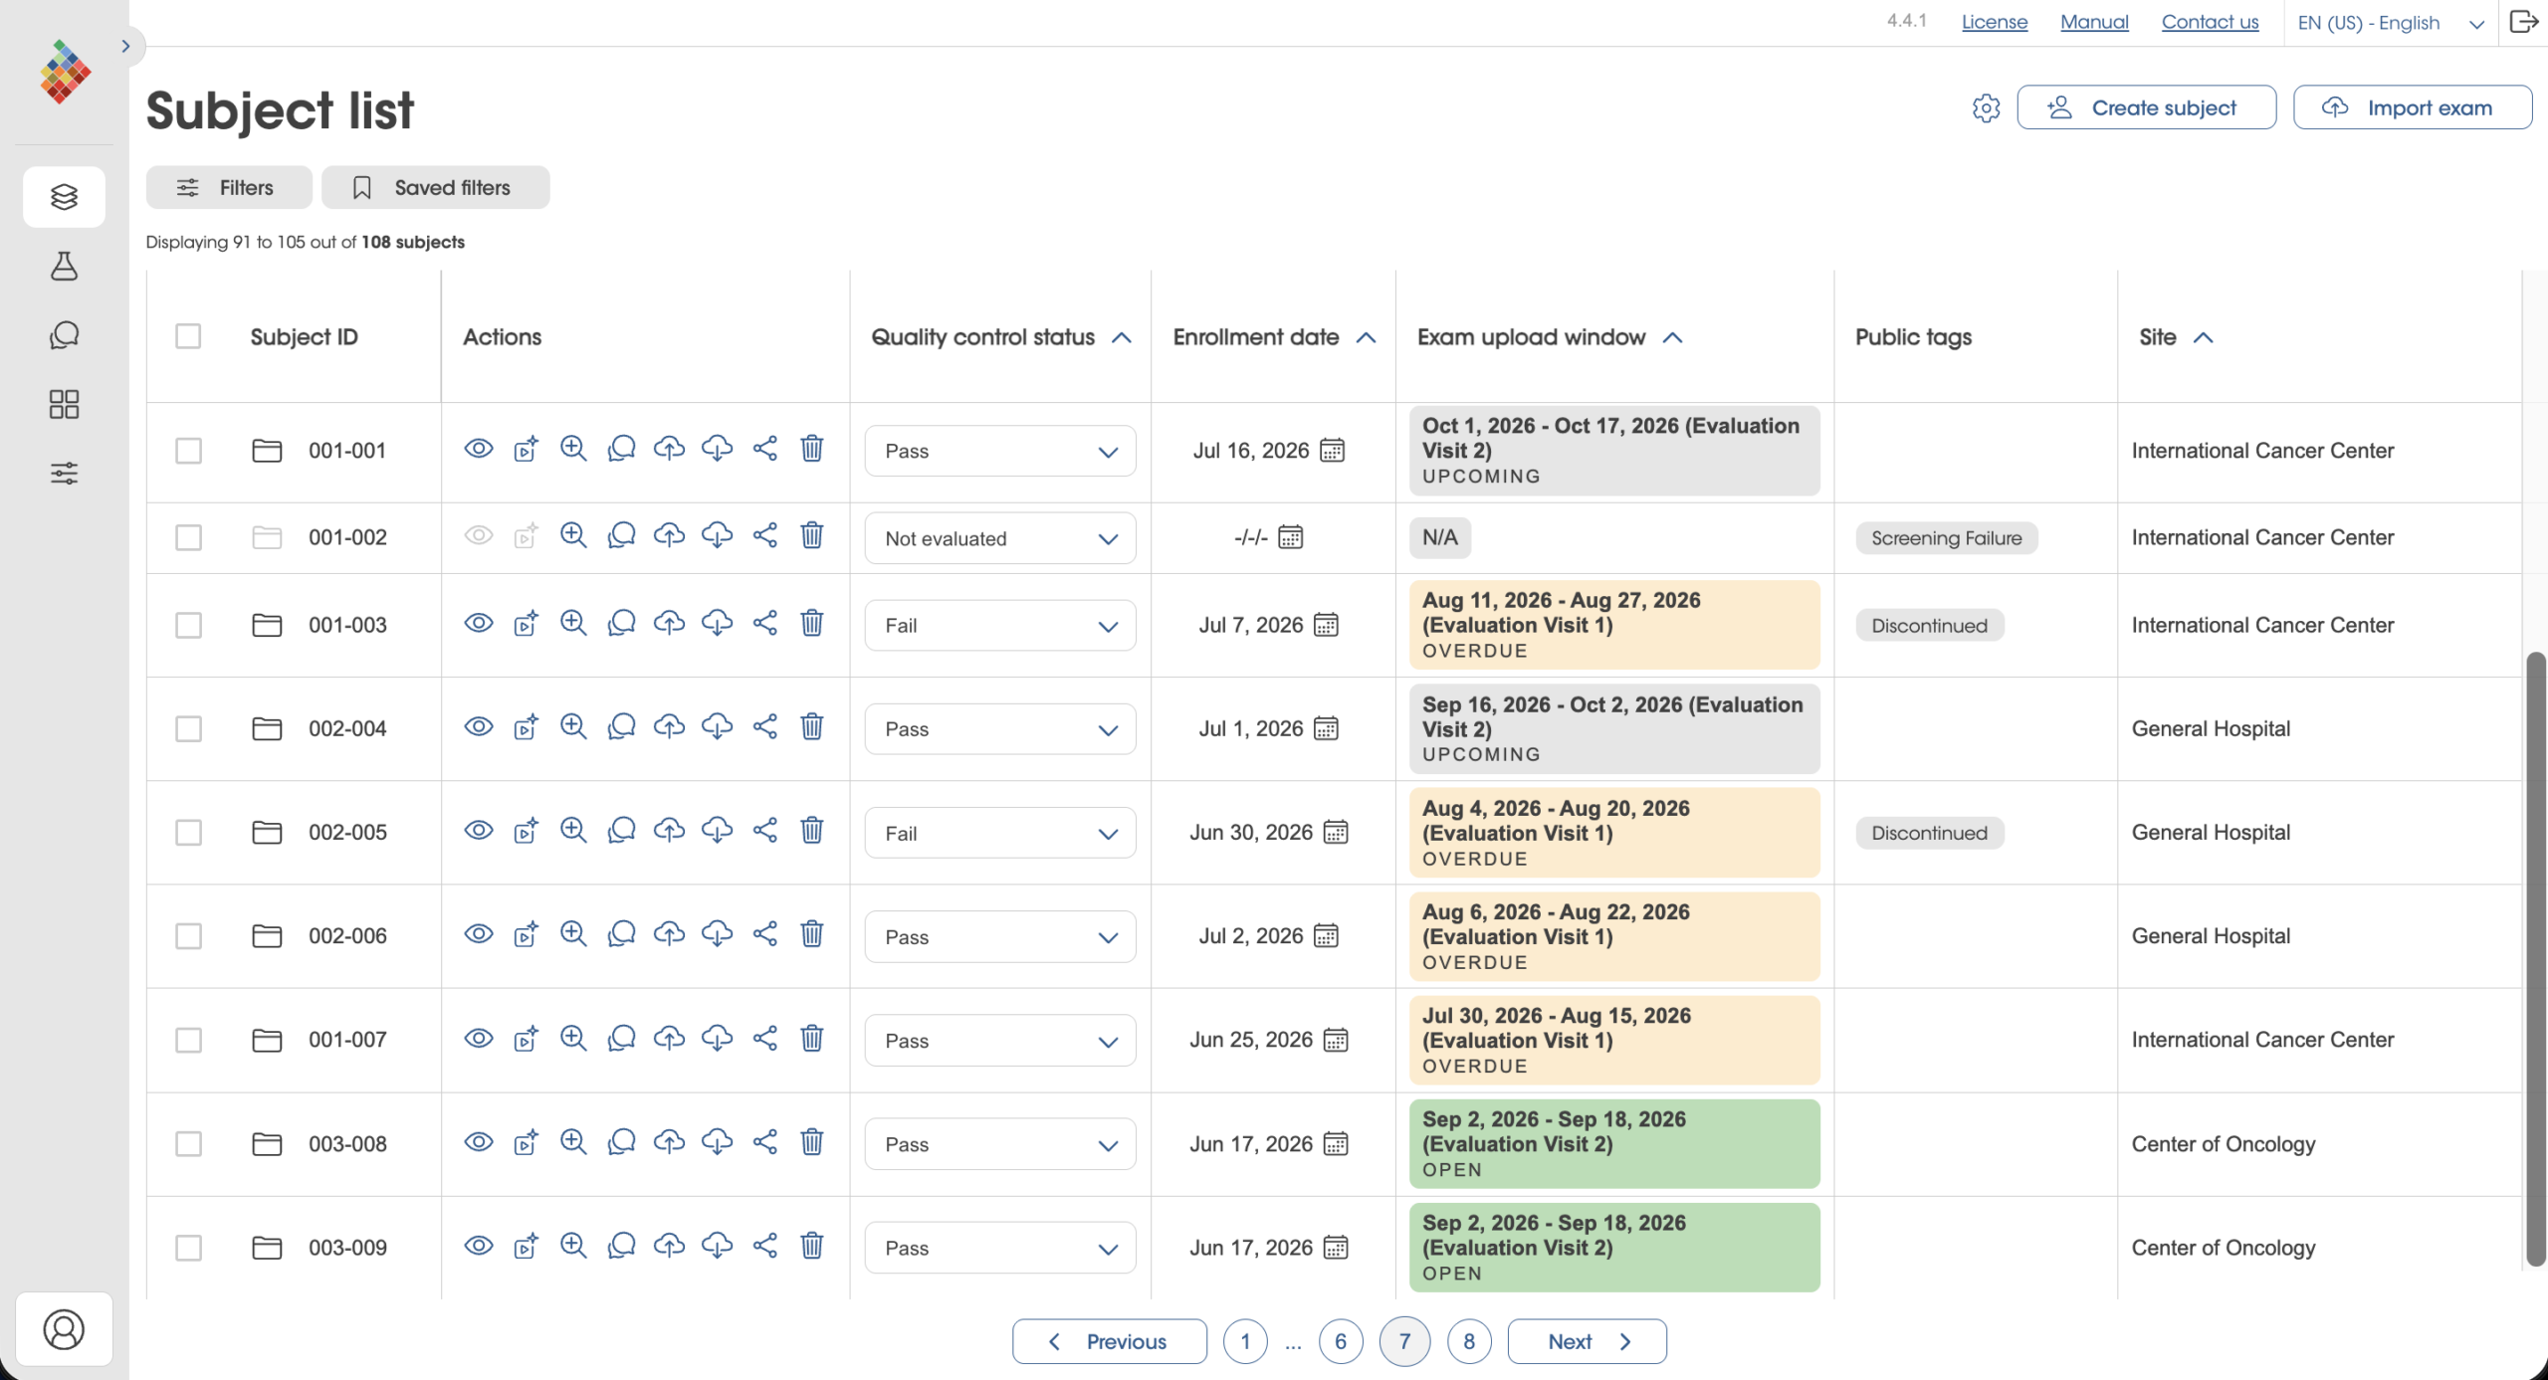2548x1380 pixels.
Task: Share subject 001-003 using the share icon
Action: coord(764,624)
